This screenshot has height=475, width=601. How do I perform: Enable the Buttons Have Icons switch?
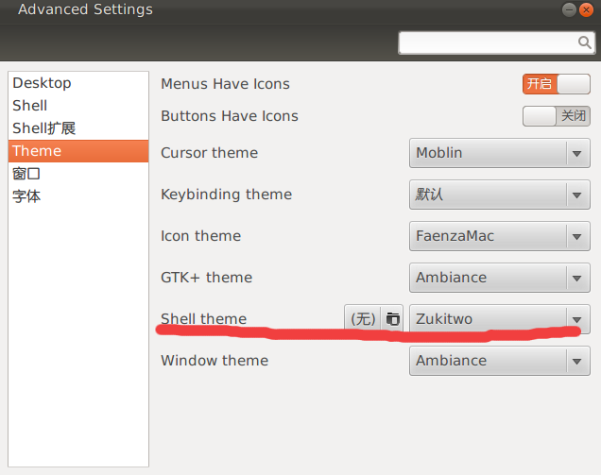pyautogui.click(x=557, y=116)
